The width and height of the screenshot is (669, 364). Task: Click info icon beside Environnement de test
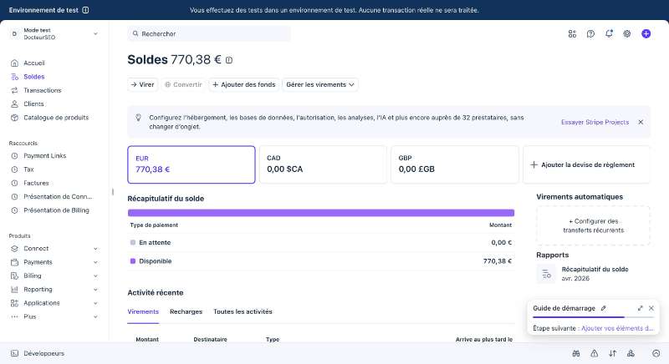(x=85, y=10)
